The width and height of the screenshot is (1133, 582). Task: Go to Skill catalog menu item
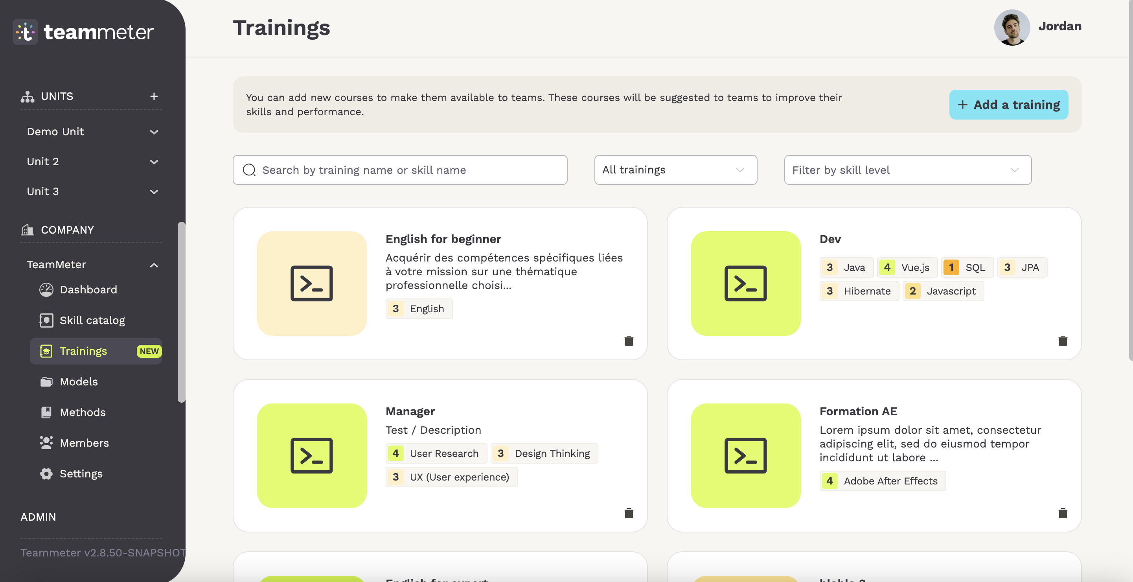click(x=92, y=320)
